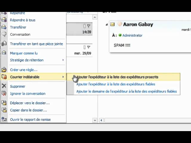Click the Administrator recipient link

tap(132, 35)
